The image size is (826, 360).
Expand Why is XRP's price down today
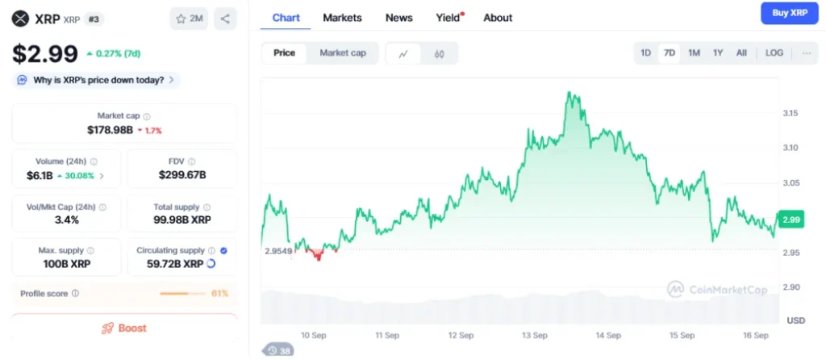click(97, 80)
